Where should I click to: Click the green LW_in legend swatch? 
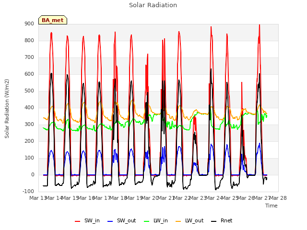(x=147, y=221)
